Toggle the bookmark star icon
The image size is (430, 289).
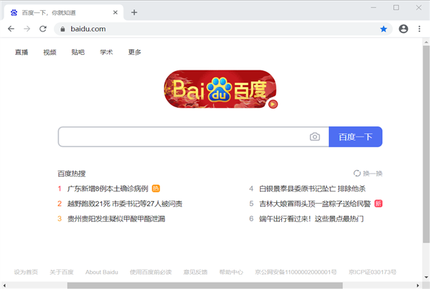pos(384,29)
